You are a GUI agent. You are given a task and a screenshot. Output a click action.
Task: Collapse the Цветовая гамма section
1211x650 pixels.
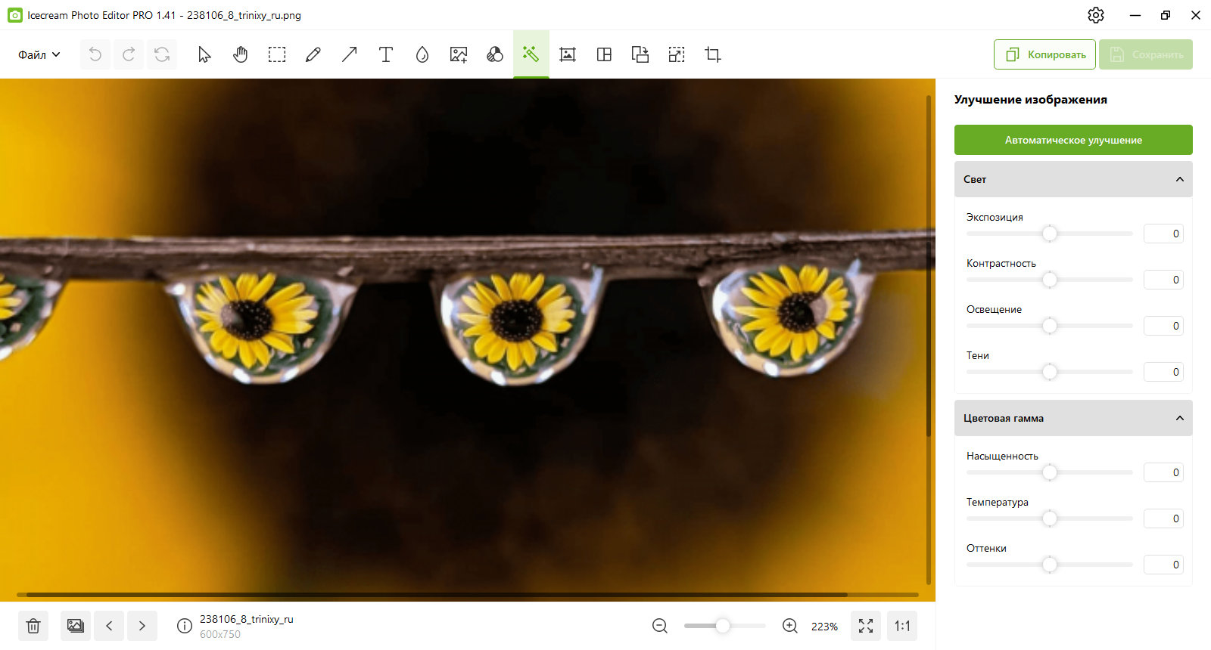(x=1073, y=418)
